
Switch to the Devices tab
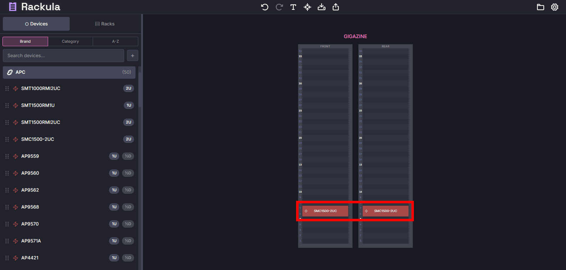point(36,24)
